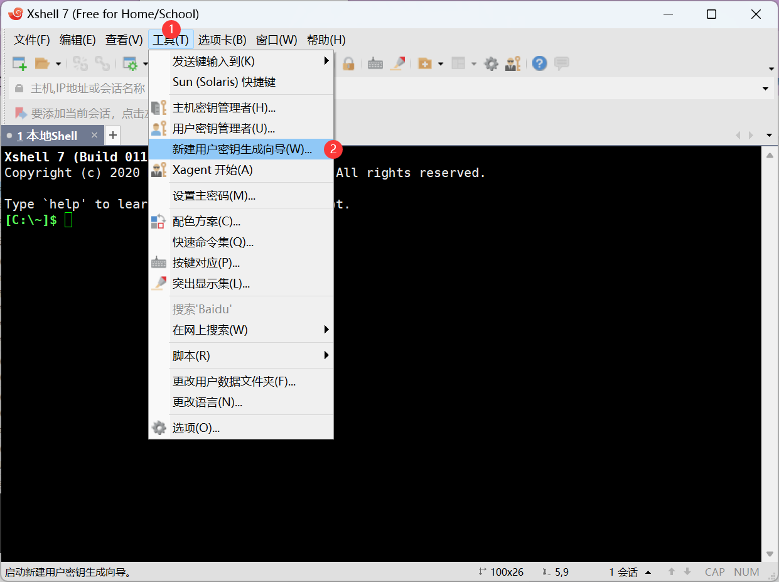This screenshot has height=582, width=779.
Task: Choose 新建用户密钥生成向导(W) menu item
Action: pos(241,149)
